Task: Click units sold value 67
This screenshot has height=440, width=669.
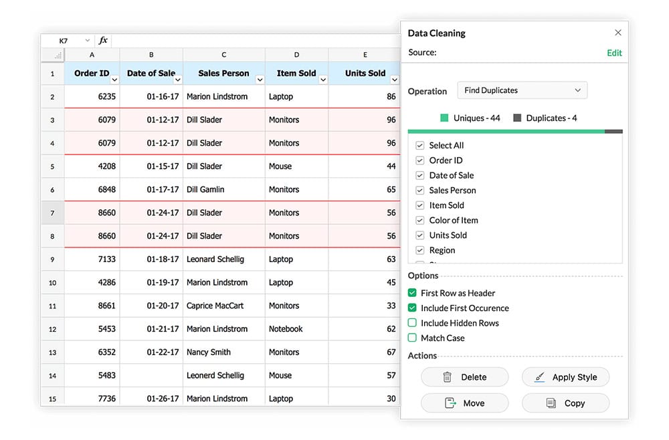Action: (365, 352)
